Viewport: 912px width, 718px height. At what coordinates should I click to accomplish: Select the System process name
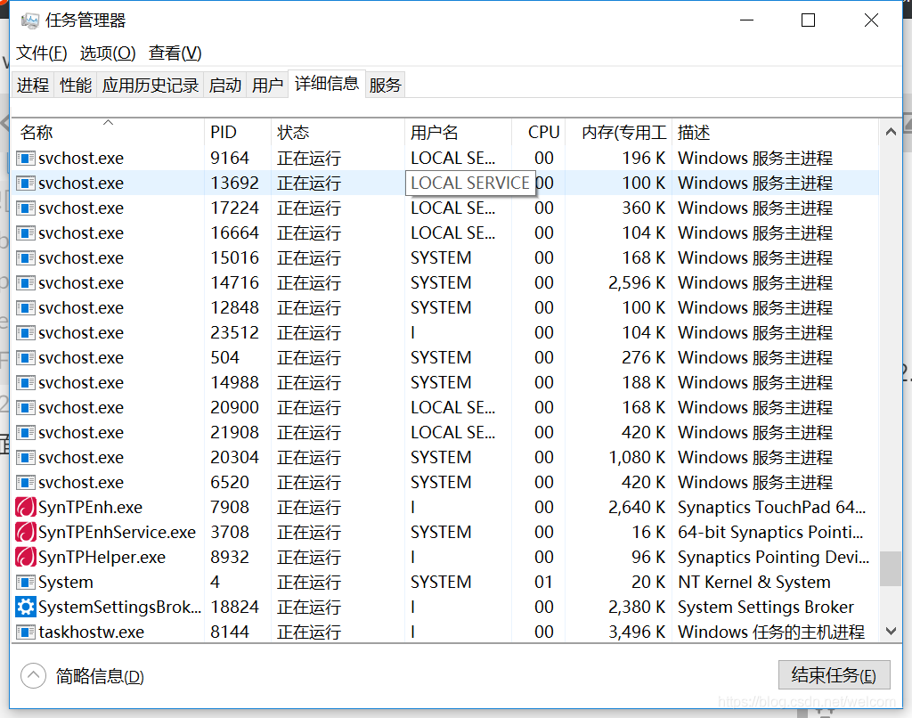tap(66, 583)
